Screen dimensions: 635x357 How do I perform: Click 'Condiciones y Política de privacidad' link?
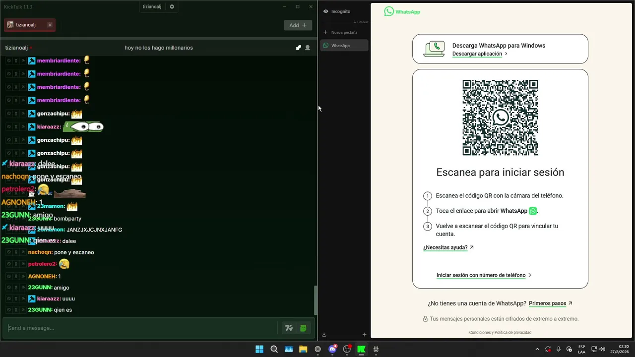[500, 332]
